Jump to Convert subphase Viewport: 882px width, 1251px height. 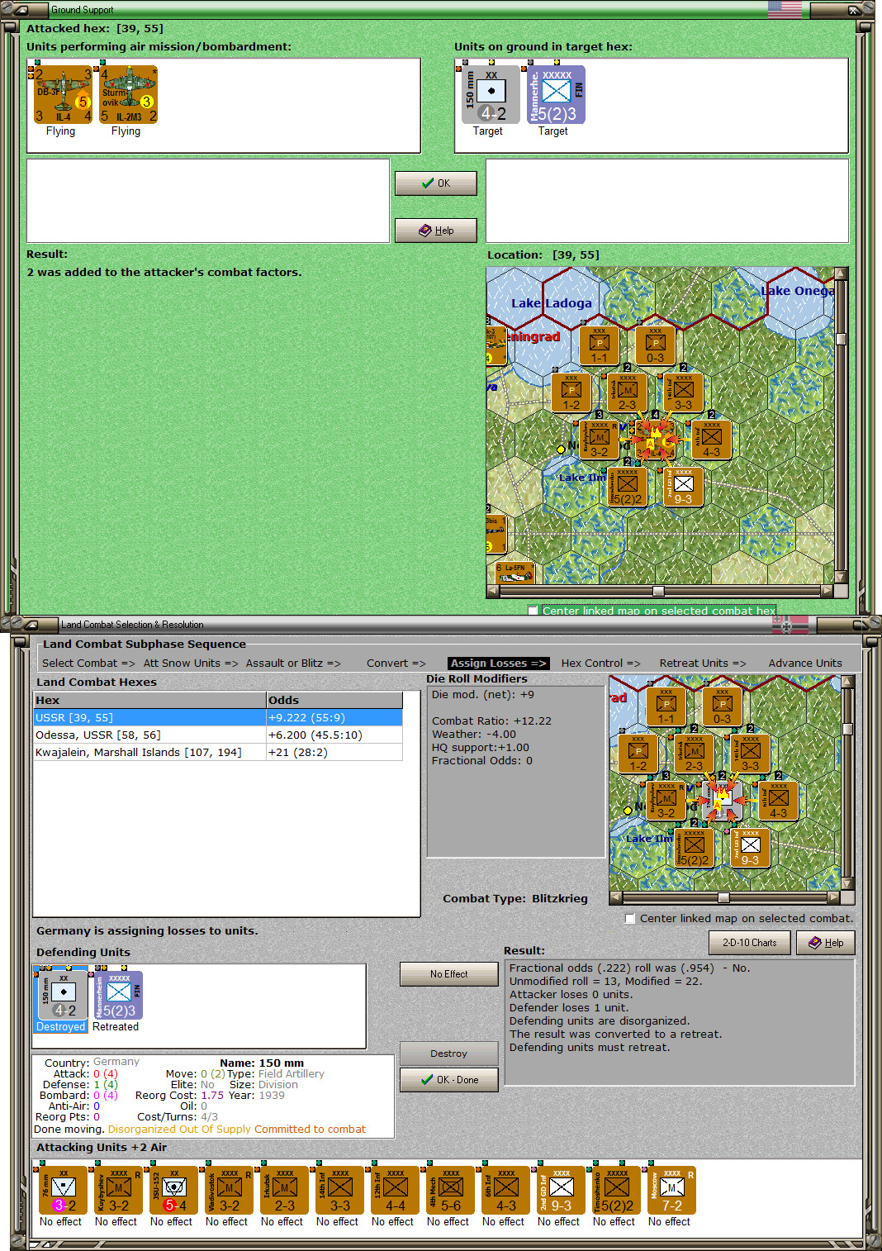(396, 663)
